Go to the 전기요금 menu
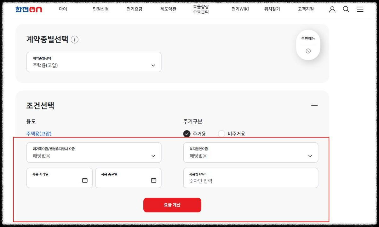The image size is (379, 227). (x=134, y=9)
